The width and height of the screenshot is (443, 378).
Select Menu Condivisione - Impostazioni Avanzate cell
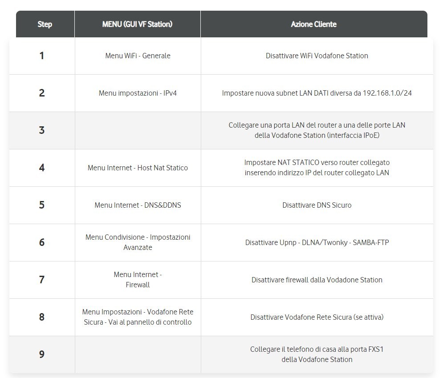138,242
